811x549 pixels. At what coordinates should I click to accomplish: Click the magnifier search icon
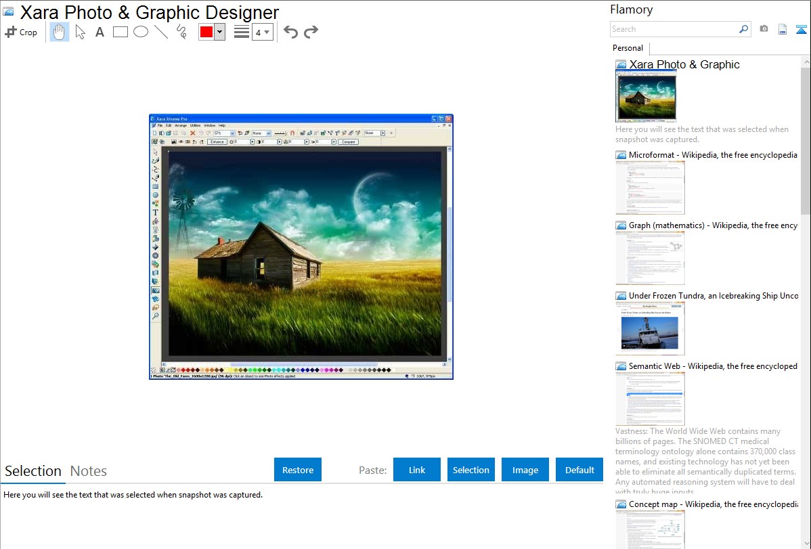point(744,29)
